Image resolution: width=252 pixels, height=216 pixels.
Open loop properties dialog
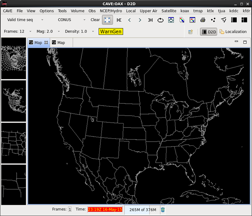tap(171, 20)
